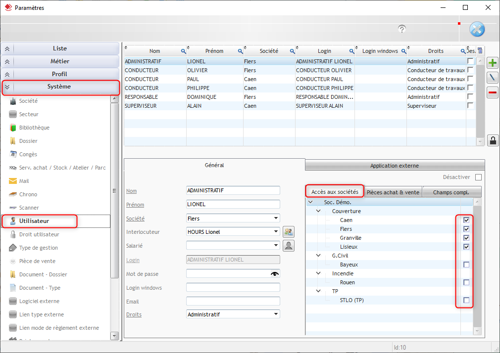Click the Champs compl. button

click(450, 192)
